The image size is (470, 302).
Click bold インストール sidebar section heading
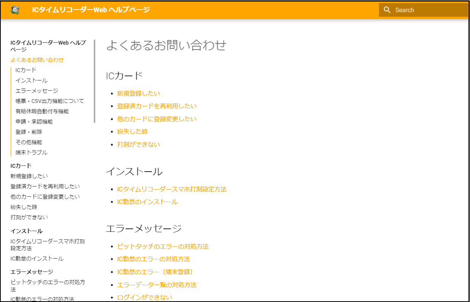tap(27, 231)
